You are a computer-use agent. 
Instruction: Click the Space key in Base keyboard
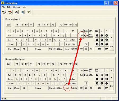[x=38, y=49]
